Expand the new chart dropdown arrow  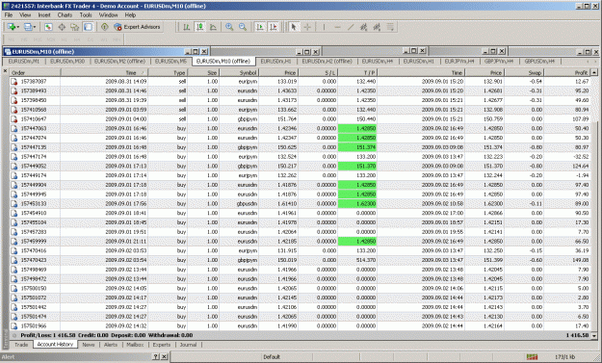point(18,27)
